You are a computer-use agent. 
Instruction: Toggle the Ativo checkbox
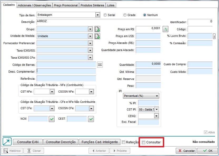coord(206,132)
